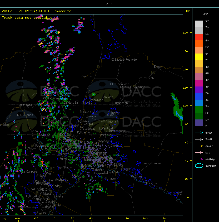
Task: Click the Ramblon place label
Action: pyautogui.click(x=86, y=76)
